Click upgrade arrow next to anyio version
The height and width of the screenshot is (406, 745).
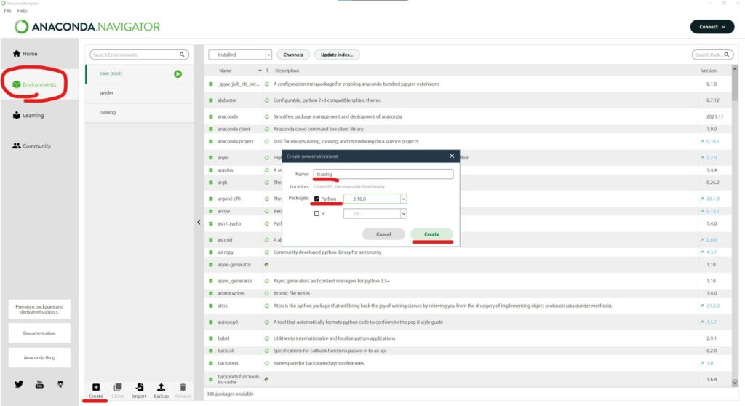coord(702,157)
